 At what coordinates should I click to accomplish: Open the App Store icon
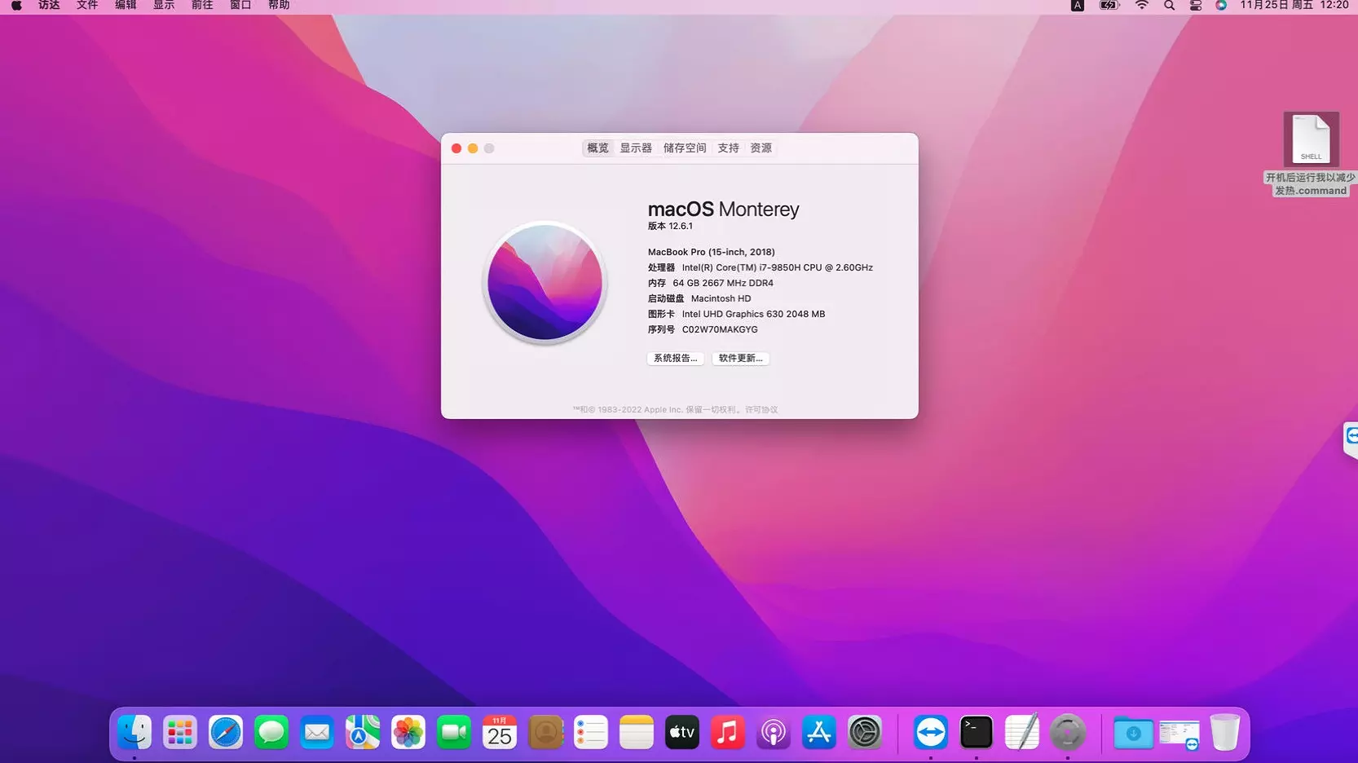tap(819, 732)
